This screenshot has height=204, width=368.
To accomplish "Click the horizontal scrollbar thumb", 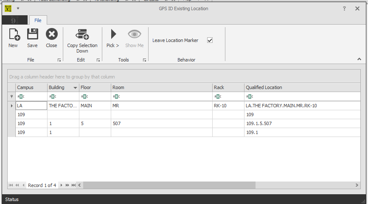I will point(169,185).
